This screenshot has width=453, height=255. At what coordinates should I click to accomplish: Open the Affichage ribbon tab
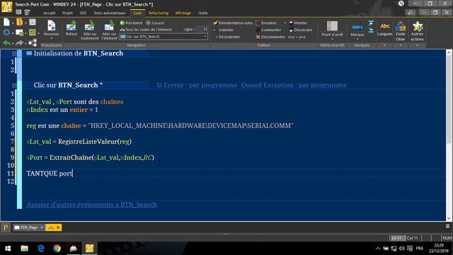183,13
